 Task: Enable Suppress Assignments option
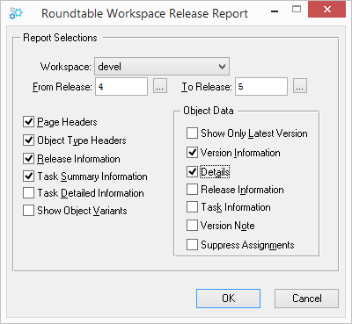192,245
